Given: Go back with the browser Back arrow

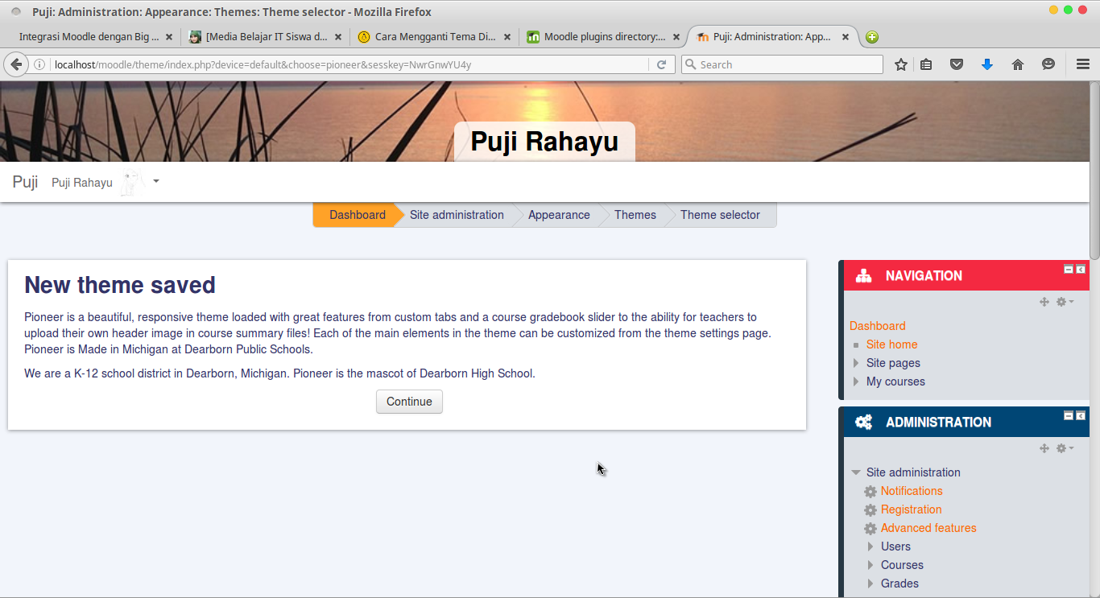Looking at the screenshot, I should [16, 64].
